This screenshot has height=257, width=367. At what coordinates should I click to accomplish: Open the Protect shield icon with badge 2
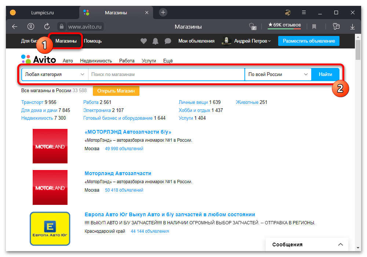coord(252,26)
